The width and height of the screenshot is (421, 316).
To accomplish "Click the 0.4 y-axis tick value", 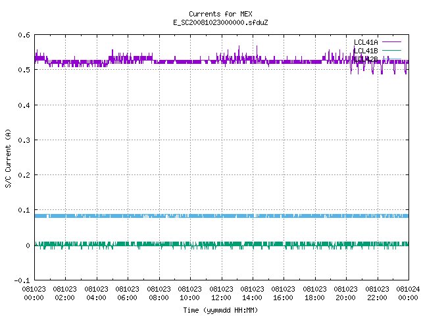I will [x=24, y=105].
